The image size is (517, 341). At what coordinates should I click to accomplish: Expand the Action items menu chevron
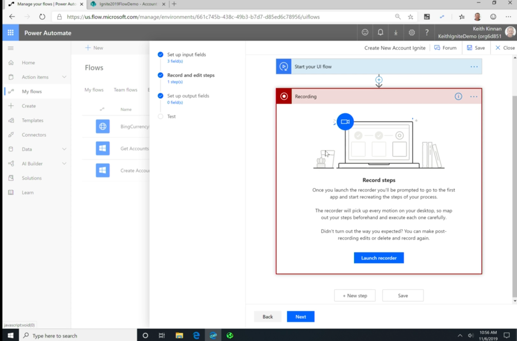pyautogui.click(x=64, y=77)
